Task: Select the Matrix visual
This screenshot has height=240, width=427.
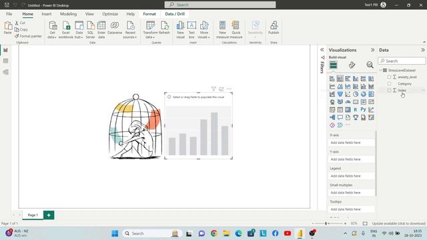Action: click(348, 109)
